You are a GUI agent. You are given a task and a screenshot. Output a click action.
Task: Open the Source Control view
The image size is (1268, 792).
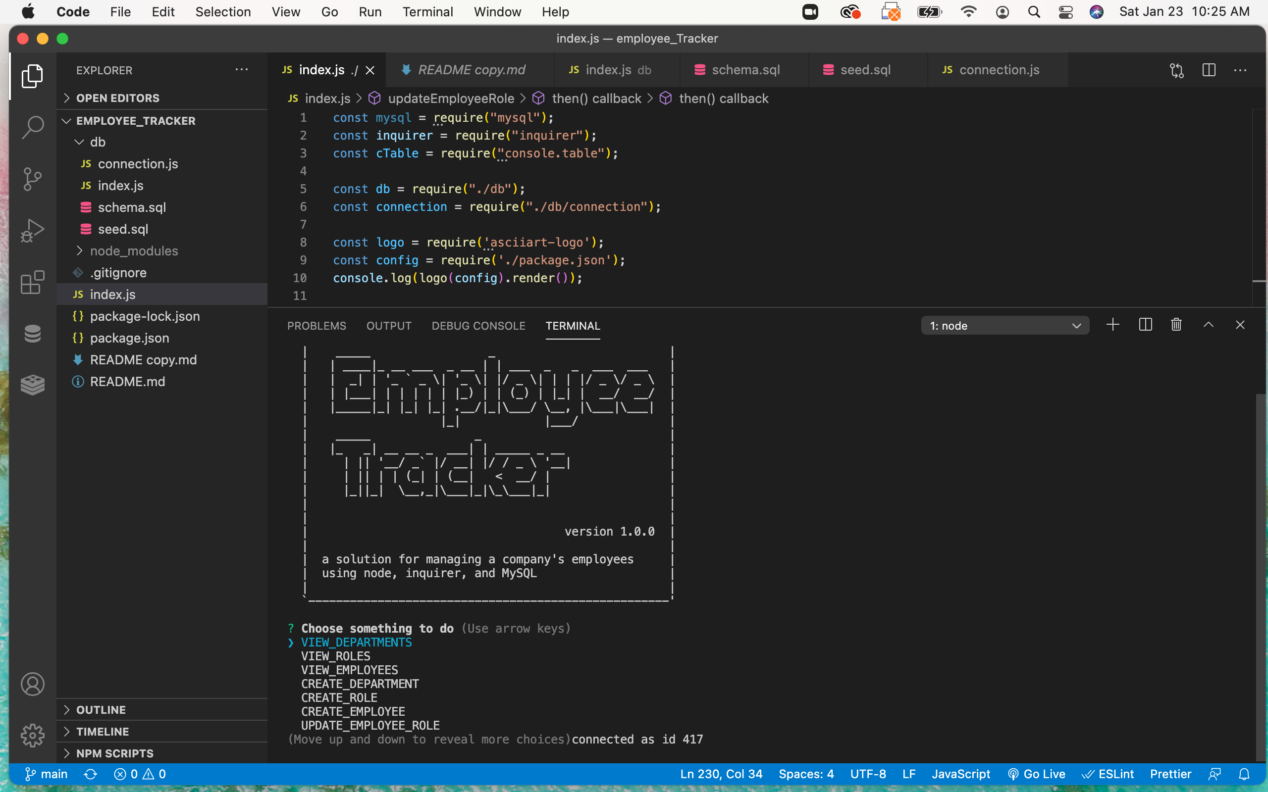pyautogui.click(x=33, y=179)
